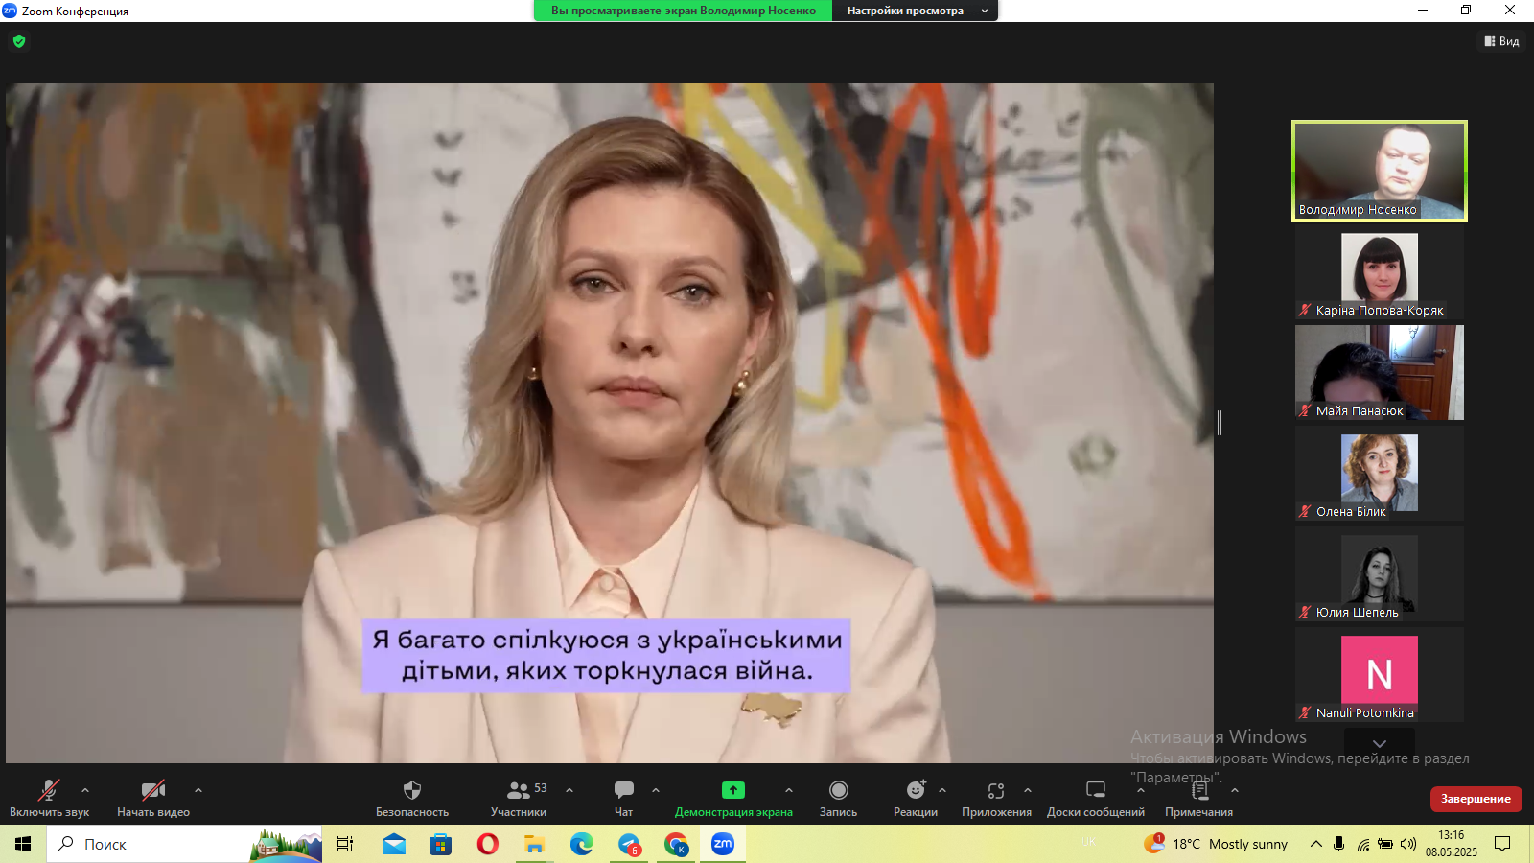Select Nanuli Potomkina participant tile
Screen dimensions: 1534x863
[1380, 675]
